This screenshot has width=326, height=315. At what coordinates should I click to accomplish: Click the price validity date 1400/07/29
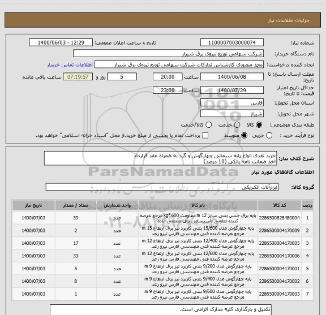click(x=232, y=90)
